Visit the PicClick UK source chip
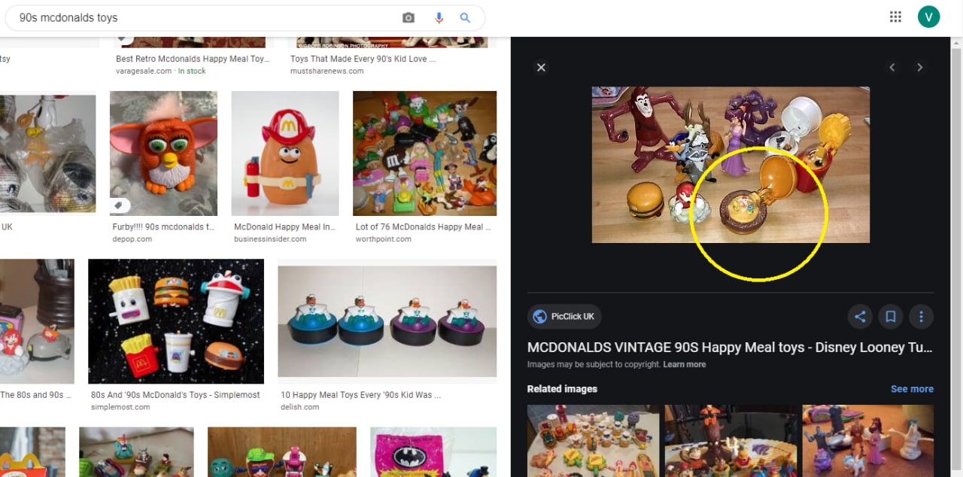Viewport: 963px width, 477px height. [x=564, y=317]
